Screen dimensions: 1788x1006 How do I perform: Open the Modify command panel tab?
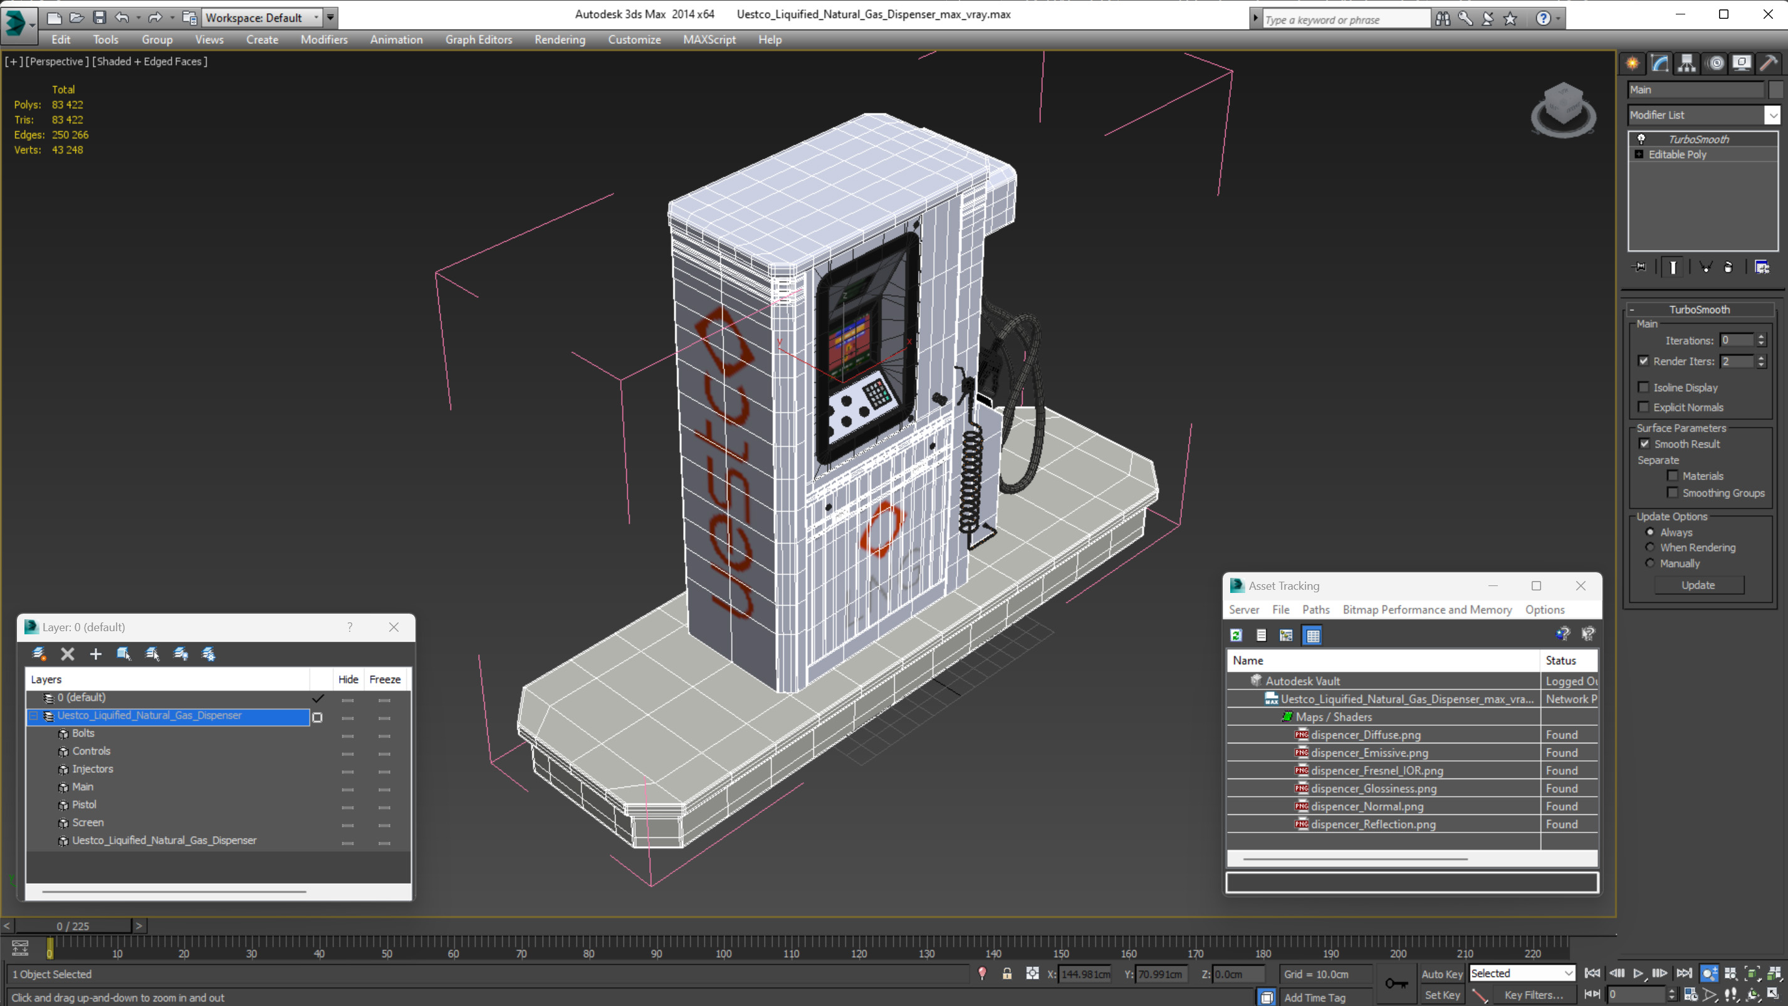point(1660,63)
